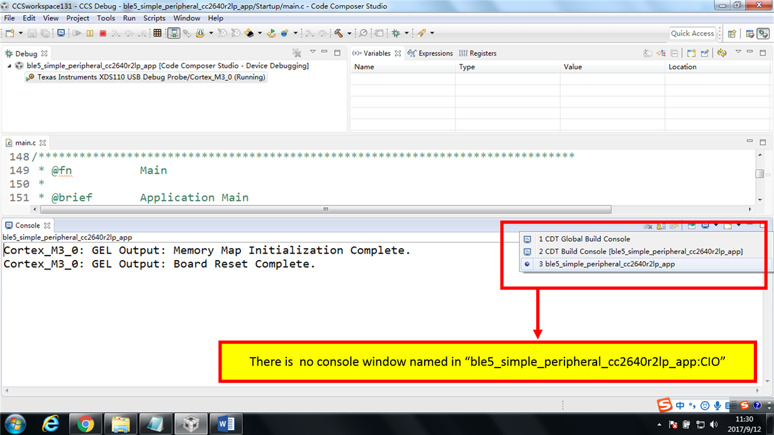The height and width of the screenshot is (435, 774).
Task: Select the Console view tab
Action: 27,225
